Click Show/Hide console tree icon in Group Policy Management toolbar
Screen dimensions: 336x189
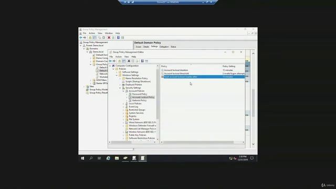tap(94, 38)
